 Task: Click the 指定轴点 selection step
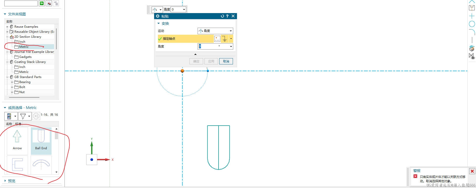coord(185,39)
